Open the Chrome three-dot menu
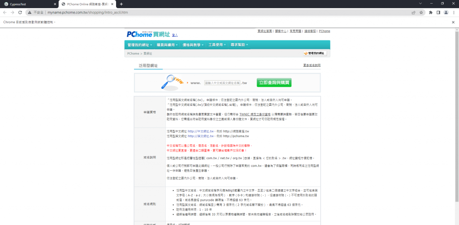Screen dimensions: 459x225 tap(454, 13)
